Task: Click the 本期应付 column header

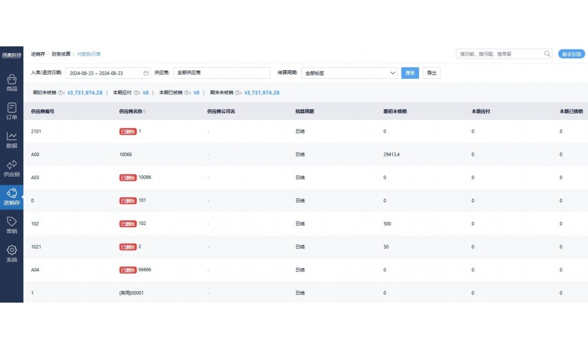Action: click(481, 111)
